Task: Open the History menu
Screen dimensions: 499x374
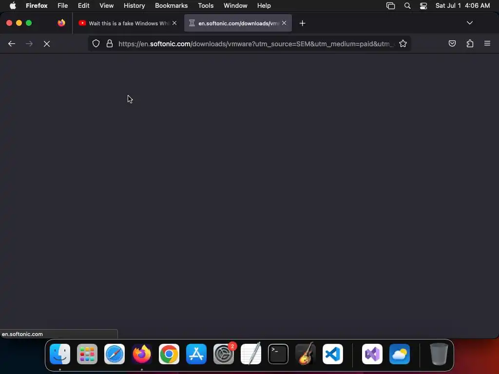Action: (x=134, y=5)
